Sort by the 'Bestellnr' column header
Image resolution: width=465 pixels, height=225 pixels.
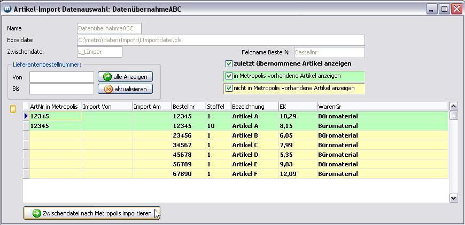point(188,107)
